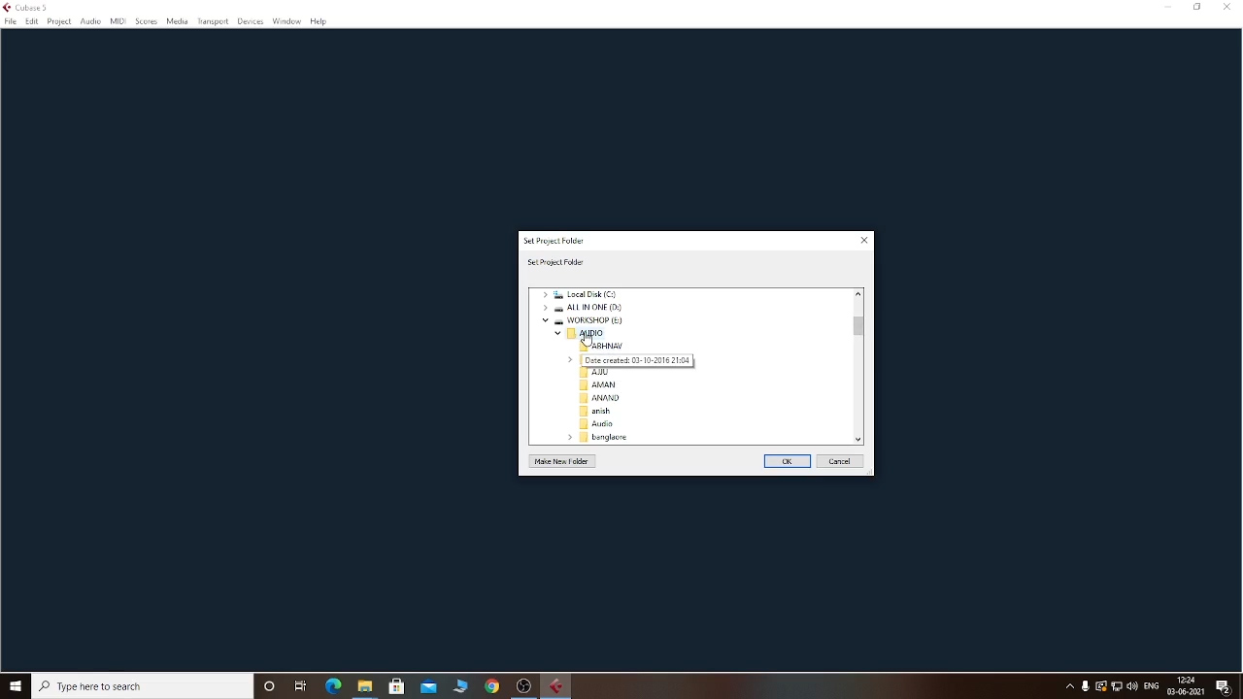Open Microsoft Edge from the taskbar
Image resolution: width=1243 pixels, height=699 pixels.
(333, 686)
